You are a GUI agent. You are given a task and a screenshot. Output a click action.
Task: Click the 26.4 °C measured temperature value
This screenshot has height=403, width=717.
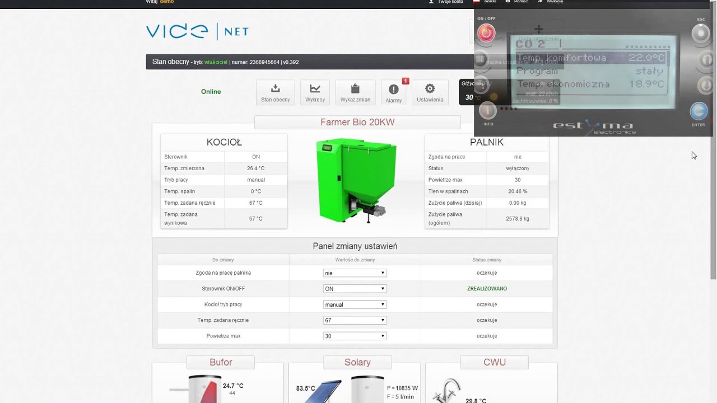[x=255, y=168]
